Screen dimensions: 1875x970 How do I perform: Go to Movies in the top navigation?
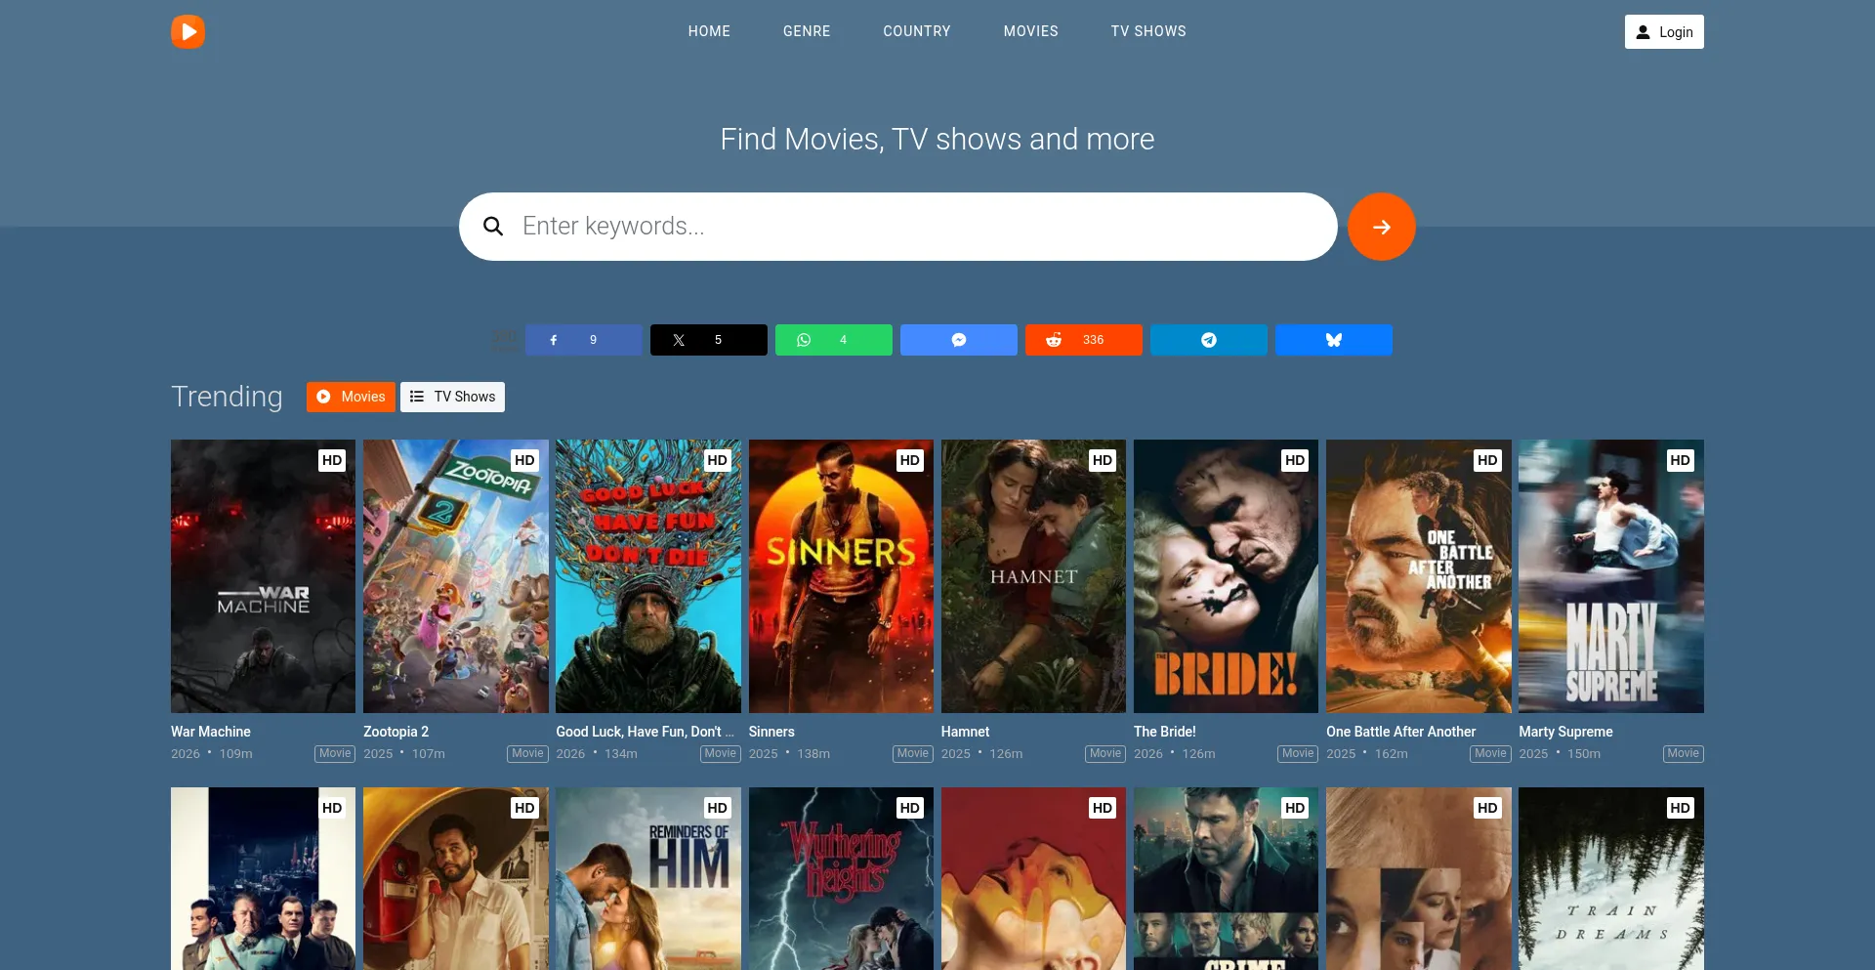pos(1031,31)
